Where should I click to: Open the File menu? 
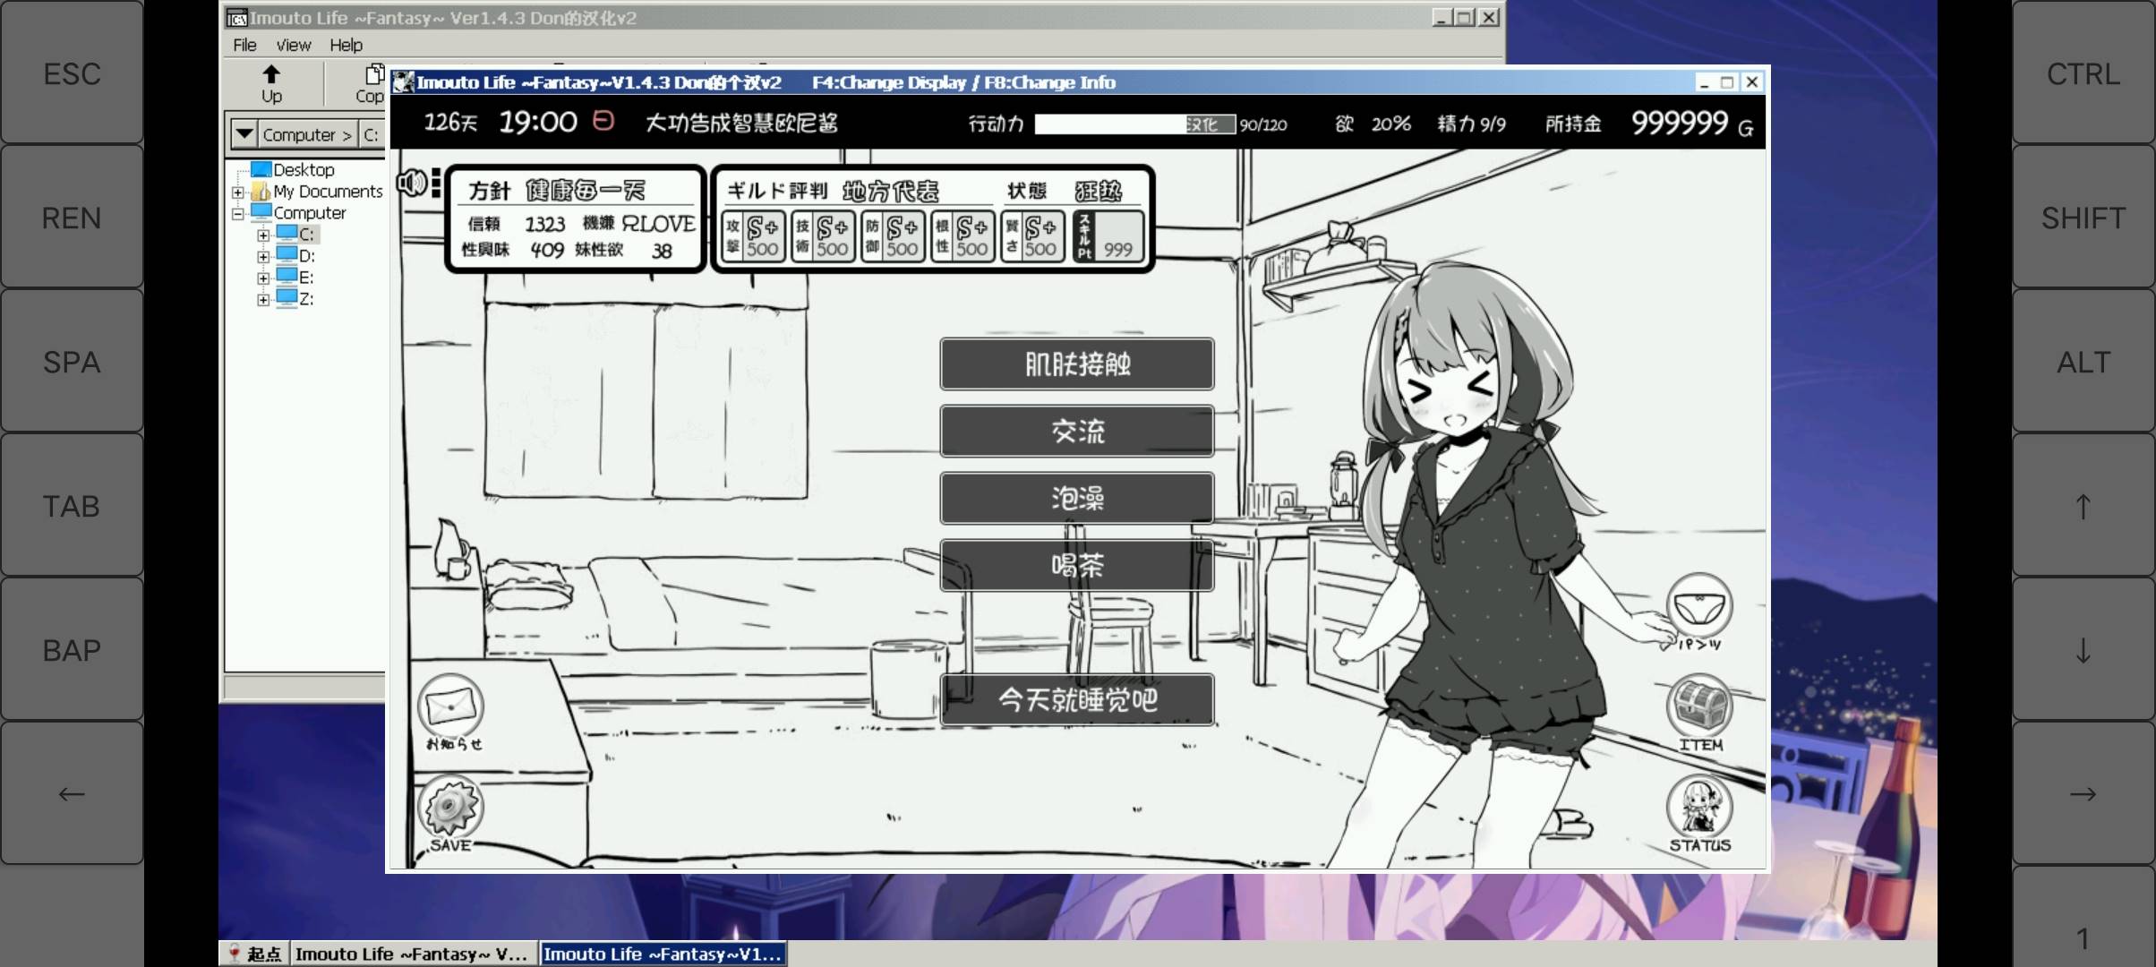[x=244, y=43]
